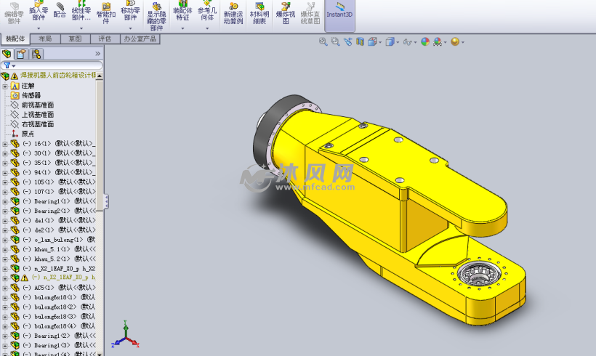Expand the Bearing1<1> tree node

click(x=5, y=201)
